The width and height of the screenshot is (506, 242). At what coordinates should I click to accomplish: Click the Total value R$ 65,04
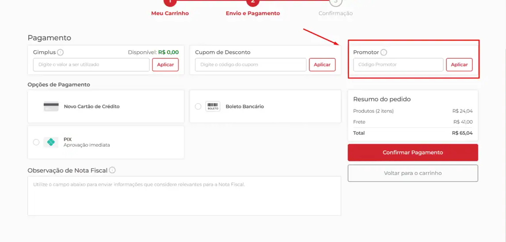[462, 133]
